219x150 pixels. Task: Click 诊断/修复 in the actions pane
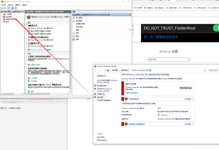click(x=79, y=27)
